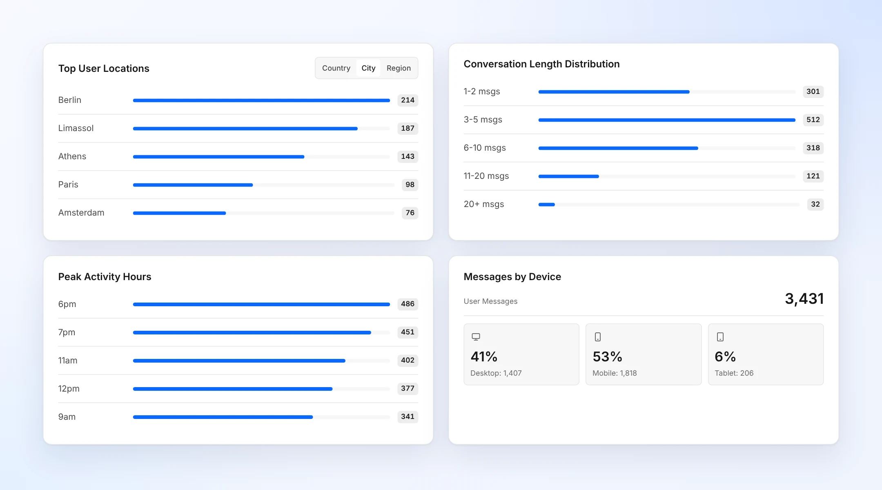
Task: Click the 6pm activity bar
Action: point(261,304)
